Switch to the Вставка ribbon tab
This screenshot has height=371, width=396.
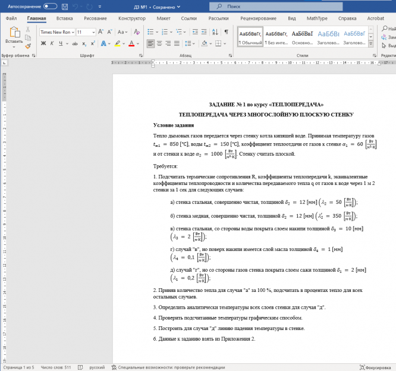(x=64, y=18)
